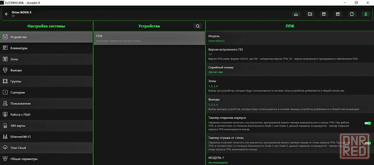Screen dimensions: 374x165
Task: Open the Работа с ПЦН section
Action: tap(46, 115)
